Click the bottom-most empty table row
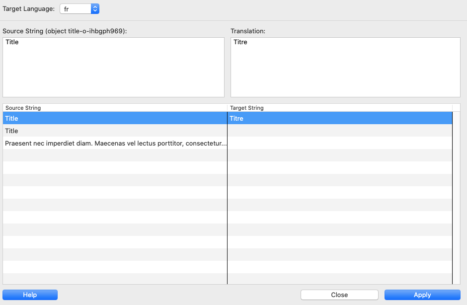Image resolution: width=467 pixels, height=305 pixels. pyautogui.click(x=114, y=279)
